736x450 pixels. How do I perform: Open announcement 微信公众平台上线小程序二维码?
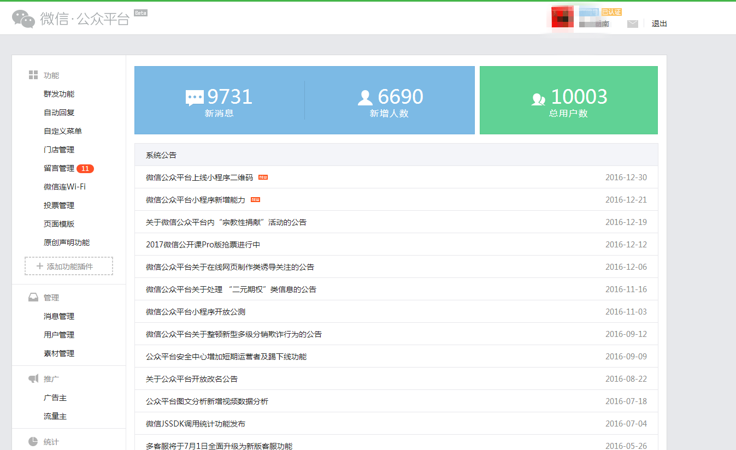pos(199,177)
